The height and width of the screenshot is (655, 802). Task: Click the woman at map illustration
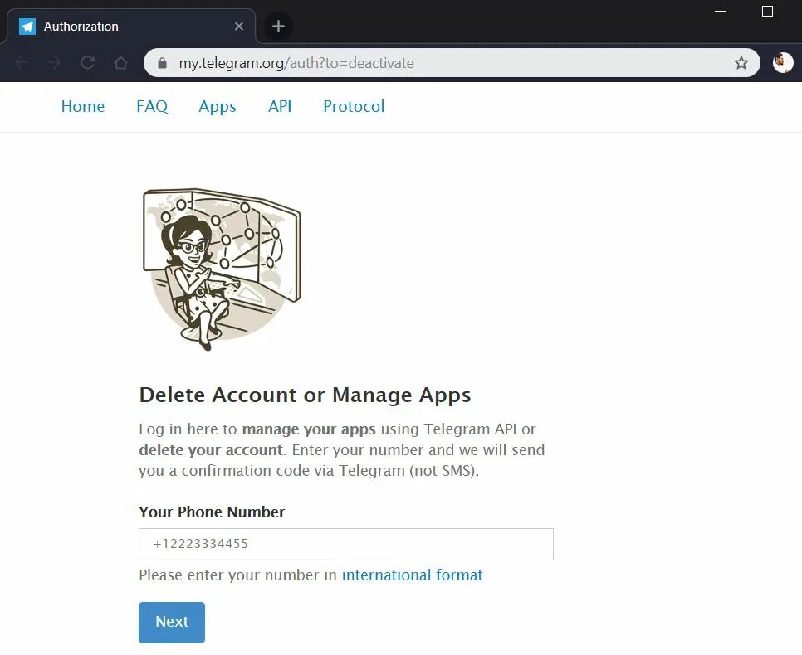click(x=222, y=269)
